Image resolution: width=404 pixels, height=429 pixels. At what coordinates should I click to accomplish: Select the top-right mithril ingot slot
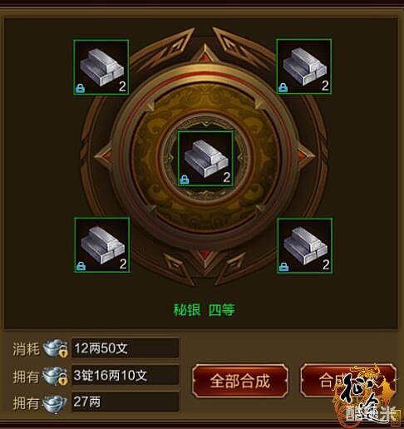click(x=304, y=67)
